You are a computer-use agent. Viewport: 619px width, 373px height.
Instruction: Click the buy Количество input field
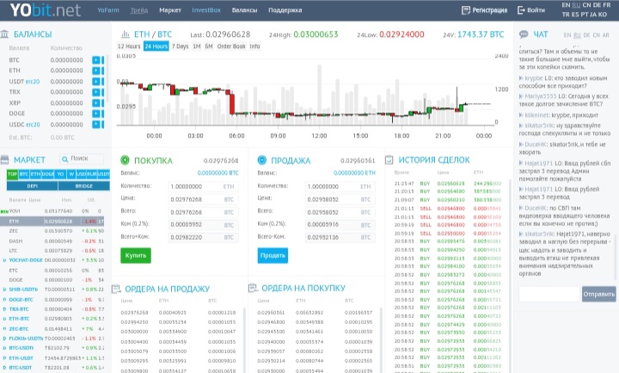[203, 186]
